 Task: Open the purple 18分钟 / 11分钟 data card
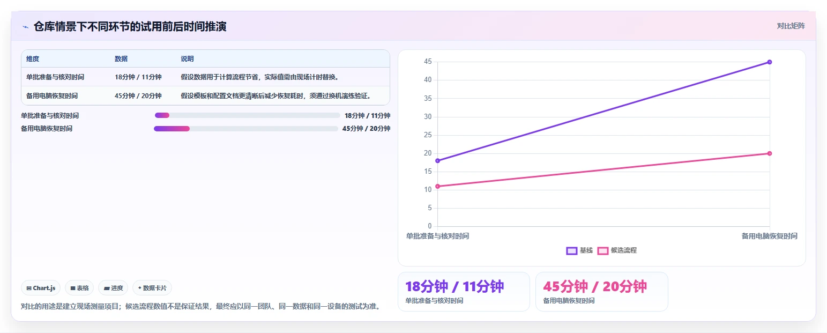click(x=464, y=292)
